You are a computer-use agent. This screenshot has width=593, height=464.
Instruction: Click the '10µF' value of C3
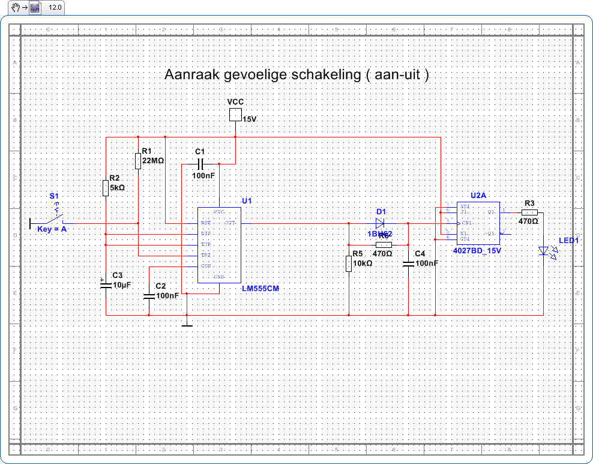click(122, 285)
